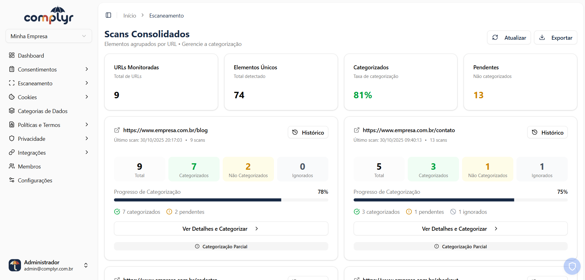
Task: Click the Exportar button
Action: click(555, 37)
